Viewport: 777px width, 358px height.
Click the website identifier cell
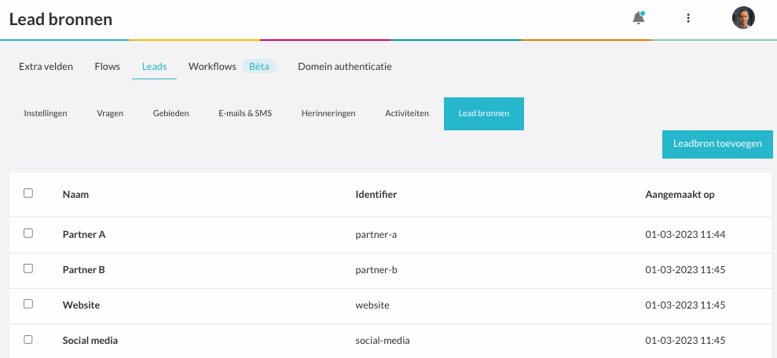coord(372,305)
